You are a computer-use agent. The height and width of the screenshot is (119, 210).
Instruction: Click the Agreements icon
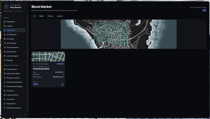[5, 104]
